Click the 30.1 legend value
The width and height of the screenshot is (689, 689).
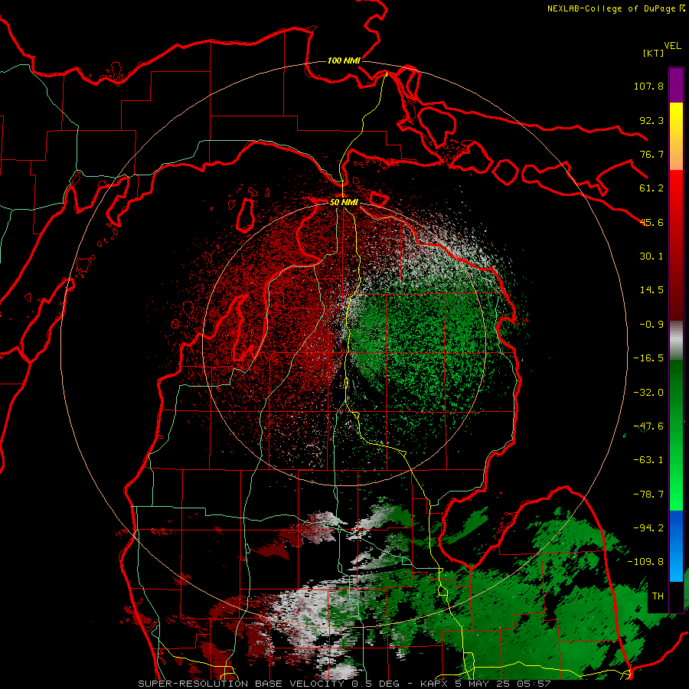(651, 256)
